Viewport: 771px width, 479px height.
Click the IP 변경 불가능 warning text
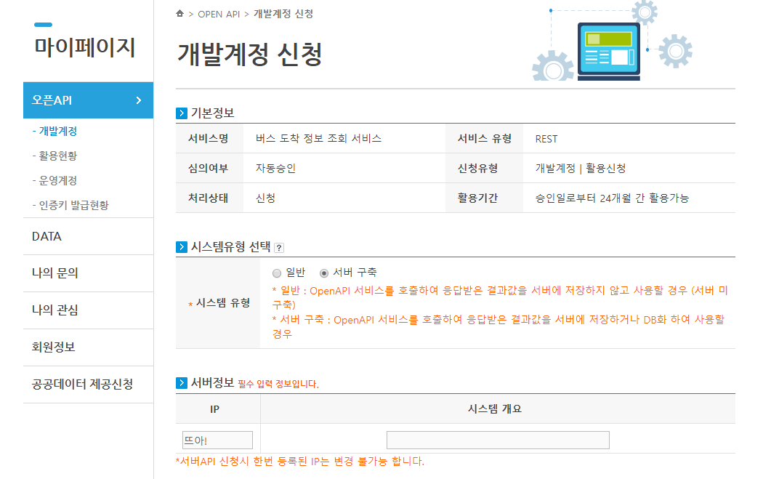click(300, 462)
